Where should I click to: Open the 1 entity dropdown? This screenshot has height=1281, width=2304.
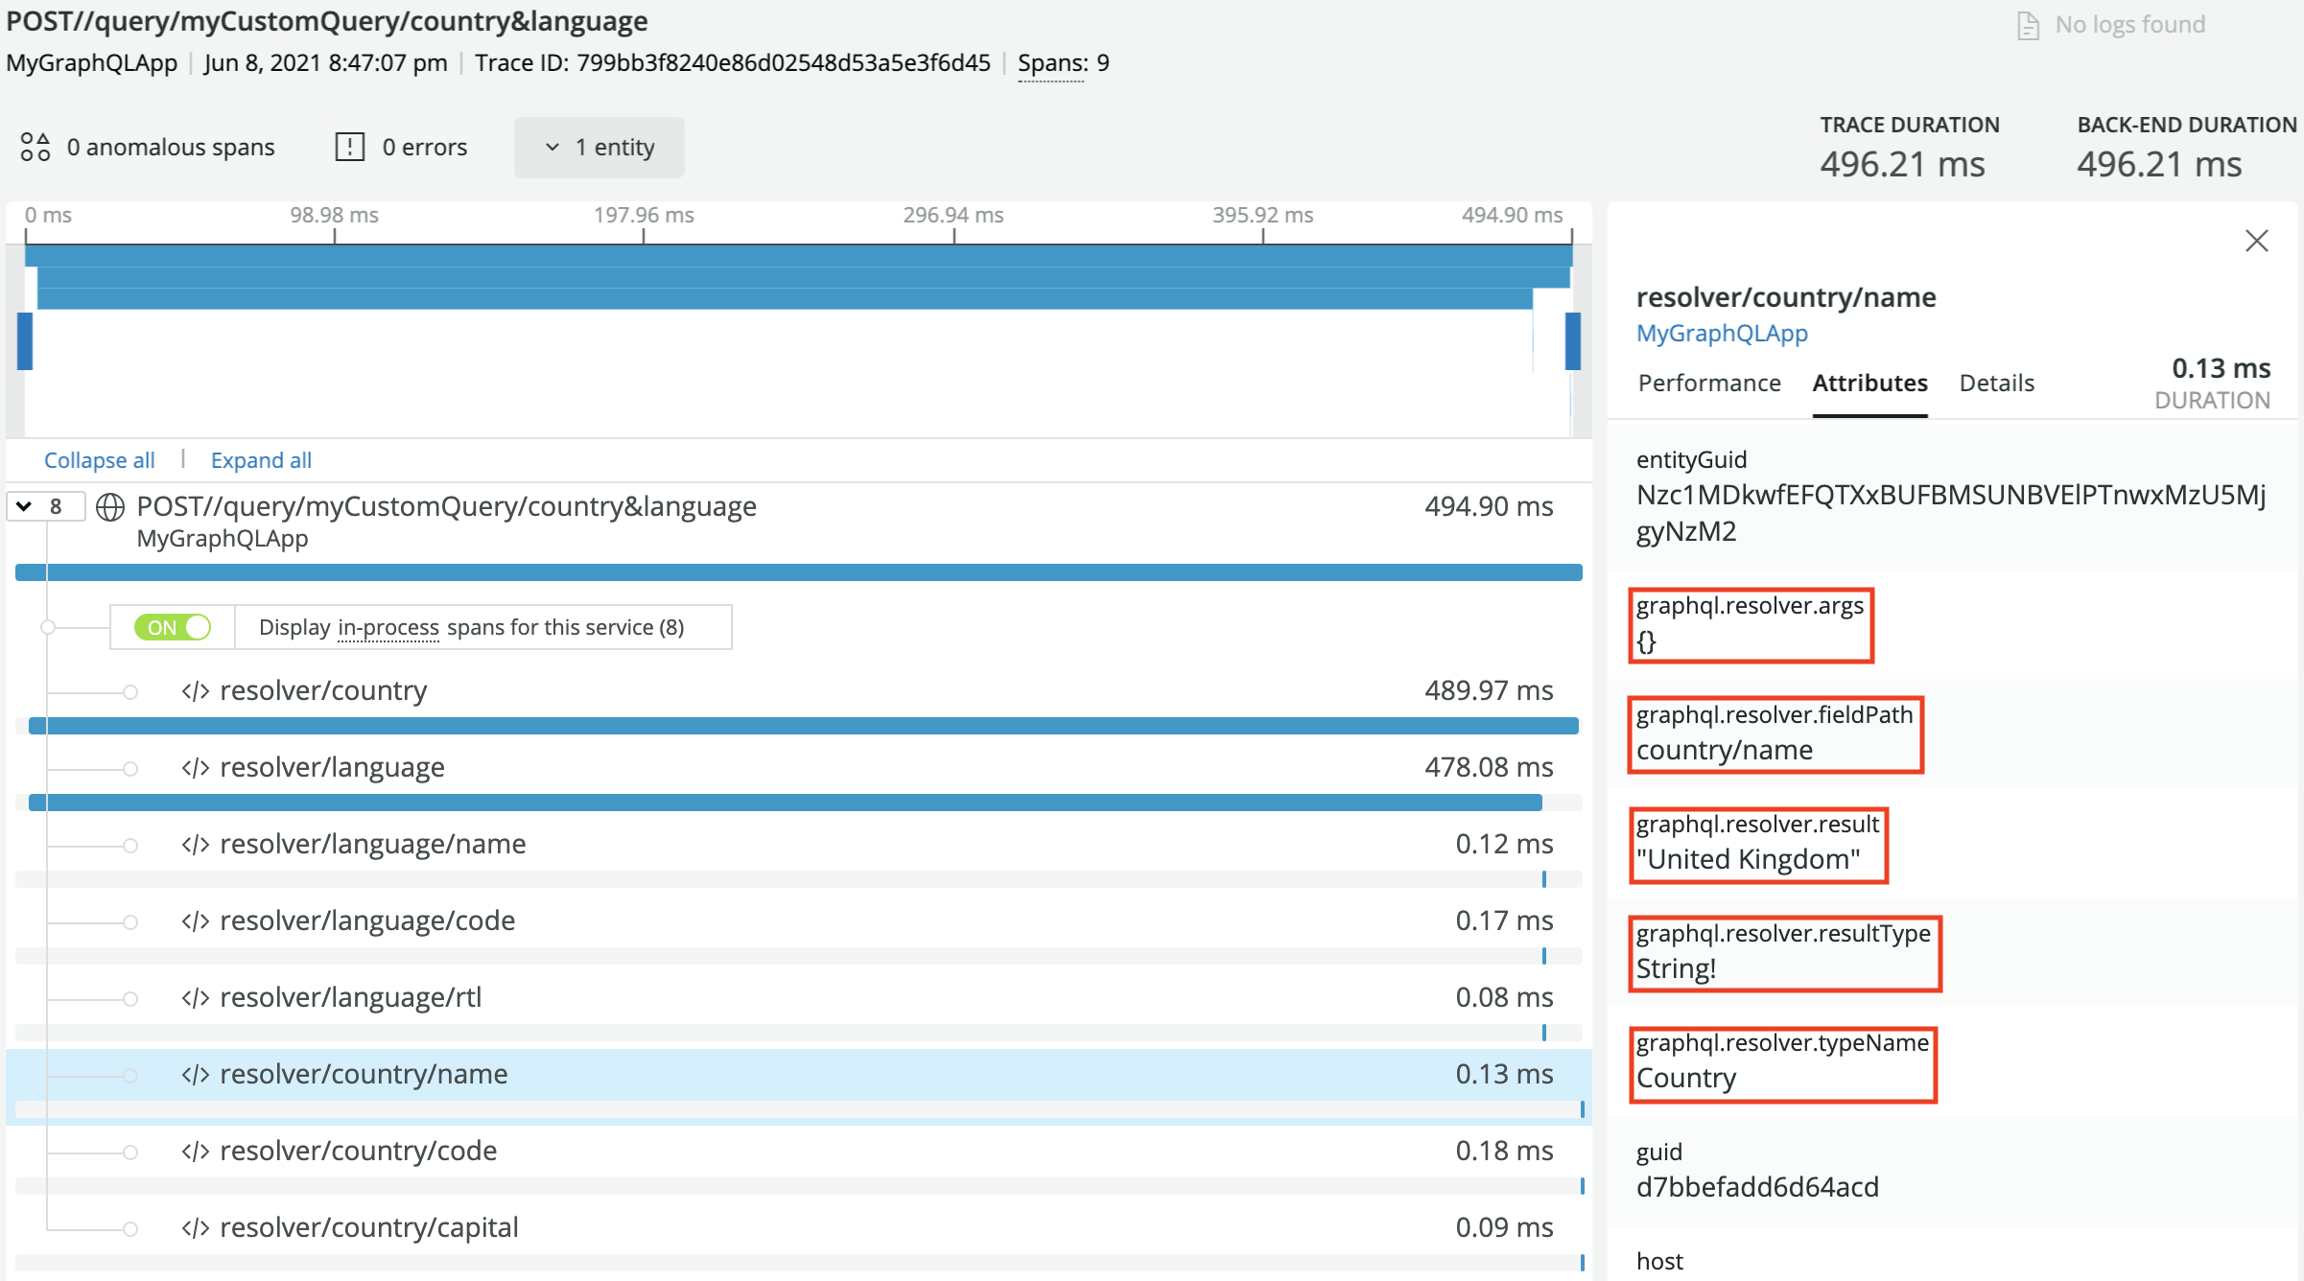click(x=600, y=148)
